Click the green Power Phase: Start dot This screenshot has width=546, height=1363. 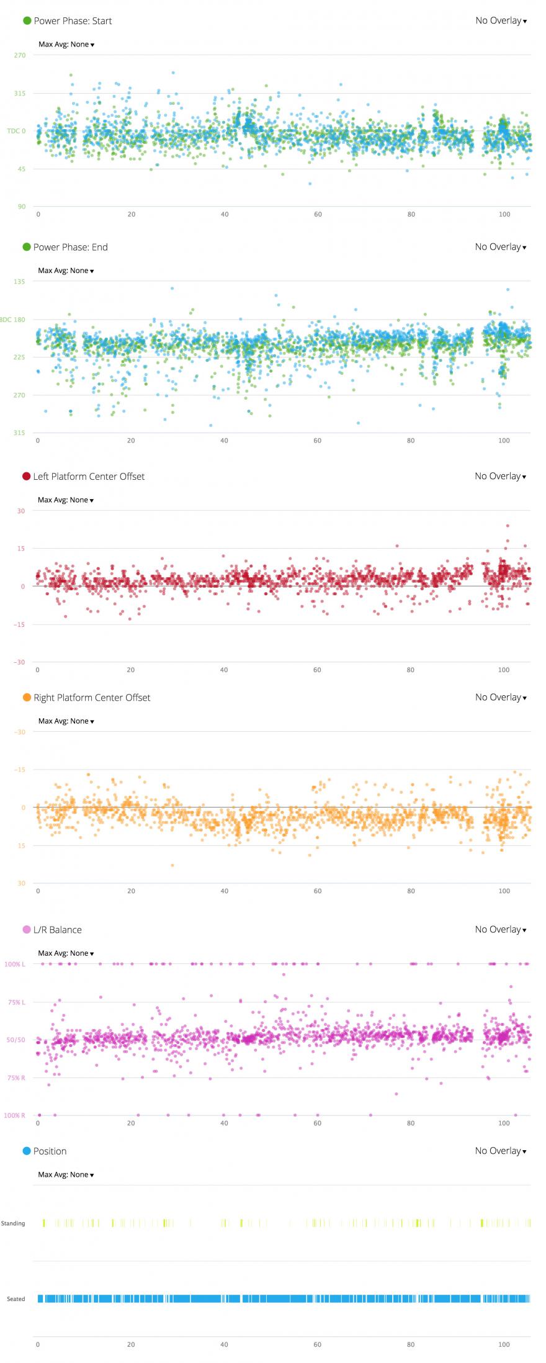click(27, 20)
